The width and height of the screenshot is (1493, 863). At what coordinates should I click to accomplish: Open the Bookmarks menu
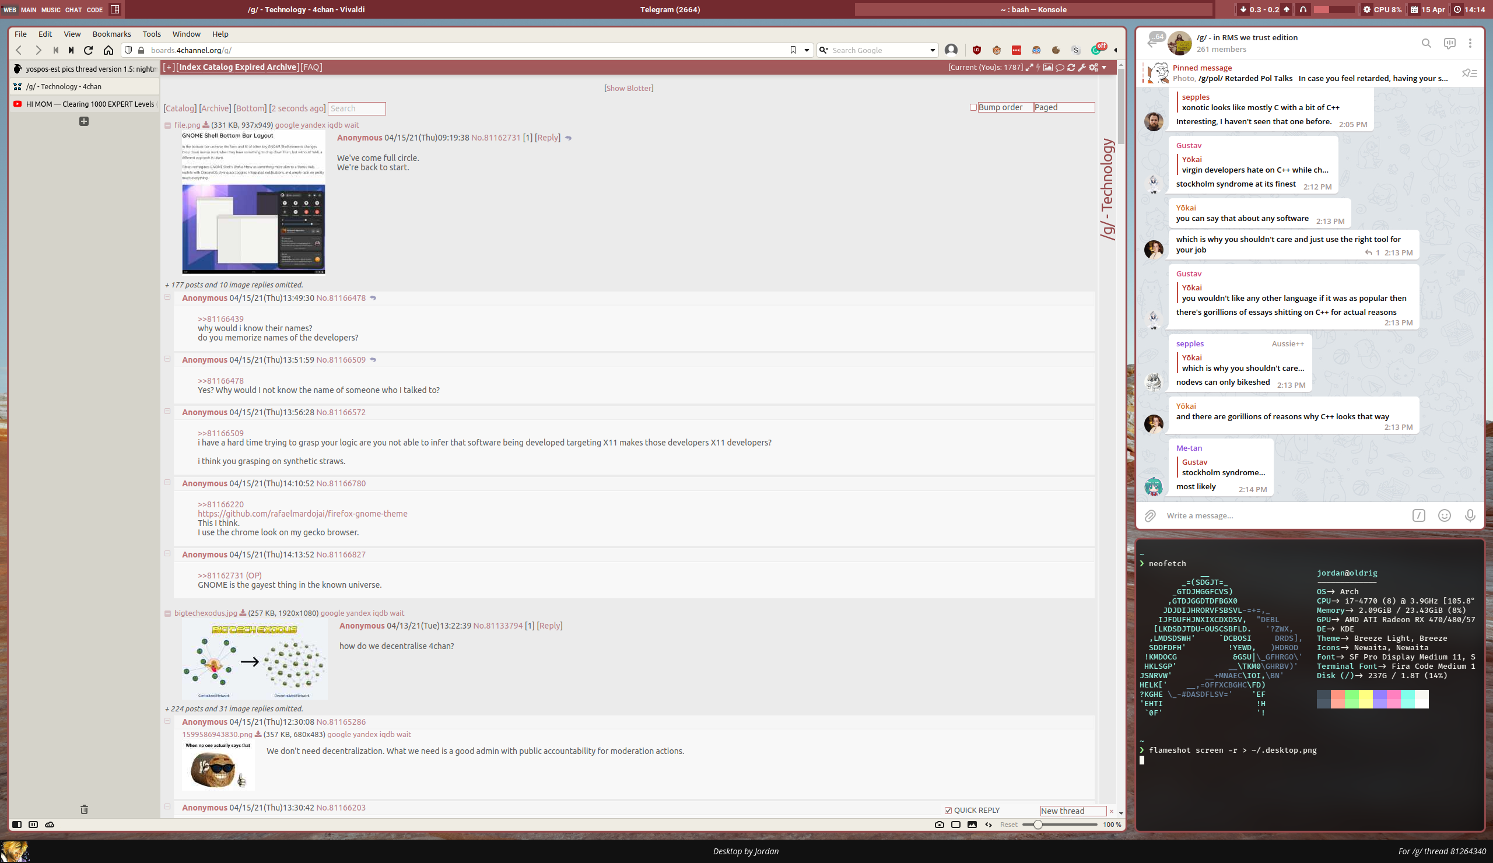click(111, 34)
